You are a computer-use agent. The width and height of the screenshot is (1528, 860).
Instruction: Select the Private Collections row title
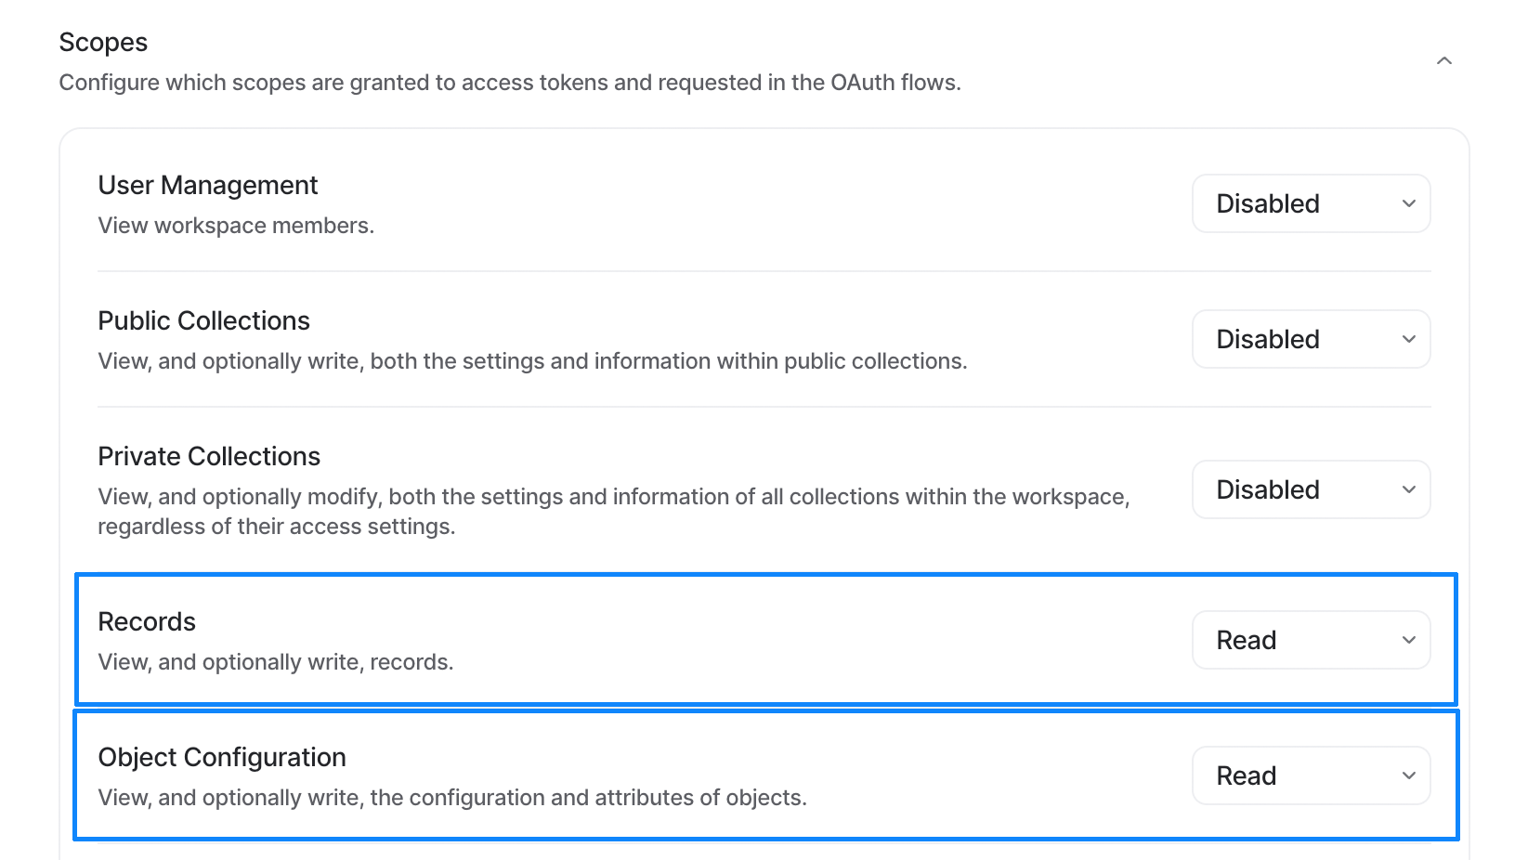[209, 457]
